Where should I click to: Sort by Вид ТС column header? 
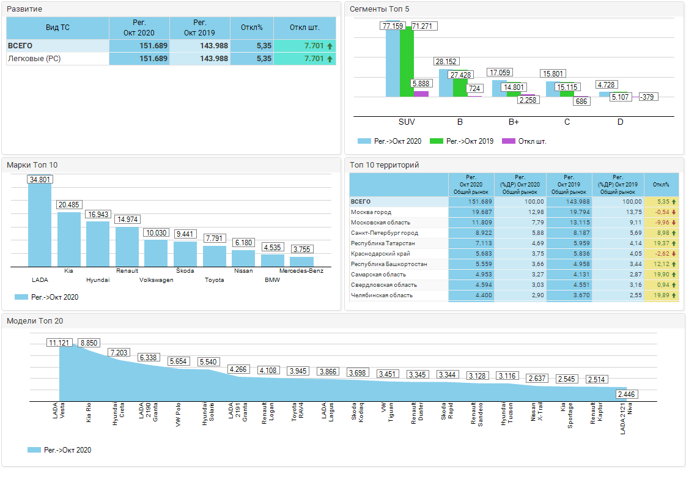click(x=57, y=28)
